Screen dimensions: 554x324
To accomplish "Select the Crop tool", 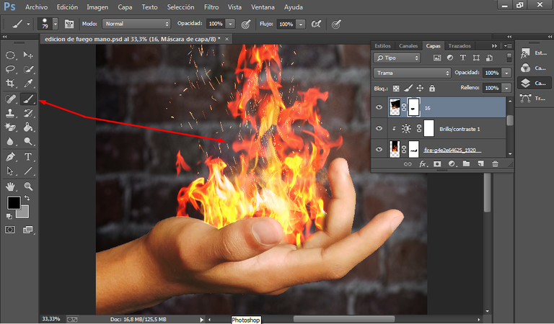I will pos(10,84).
